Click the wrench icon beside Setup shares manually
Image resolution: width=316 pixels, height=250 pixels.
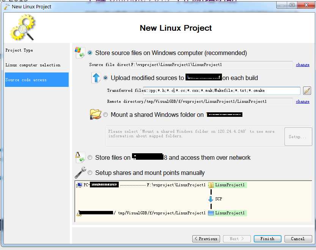pos(80,173)
